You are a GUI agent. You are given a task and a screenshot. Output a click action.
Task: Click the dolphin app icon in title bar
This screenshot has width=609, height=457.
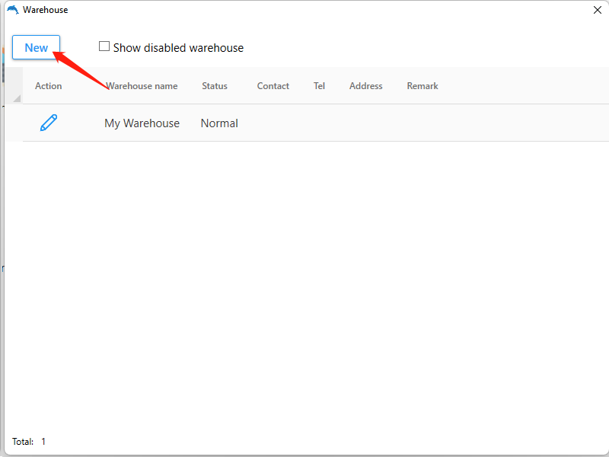coord(12,10)
